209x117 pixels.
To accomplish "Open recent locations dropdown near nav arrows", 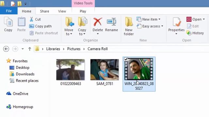I will (x=23, y=49).
